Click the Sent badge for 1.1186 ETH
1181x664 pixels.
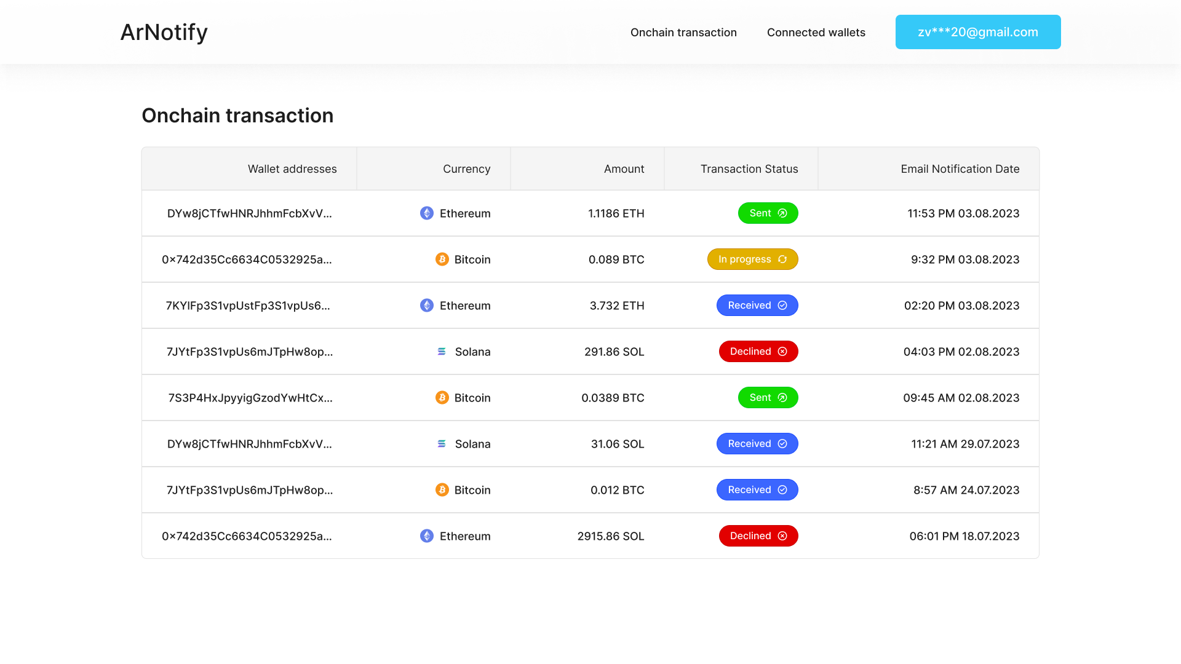pyautogui.click(x=768, y=213)
